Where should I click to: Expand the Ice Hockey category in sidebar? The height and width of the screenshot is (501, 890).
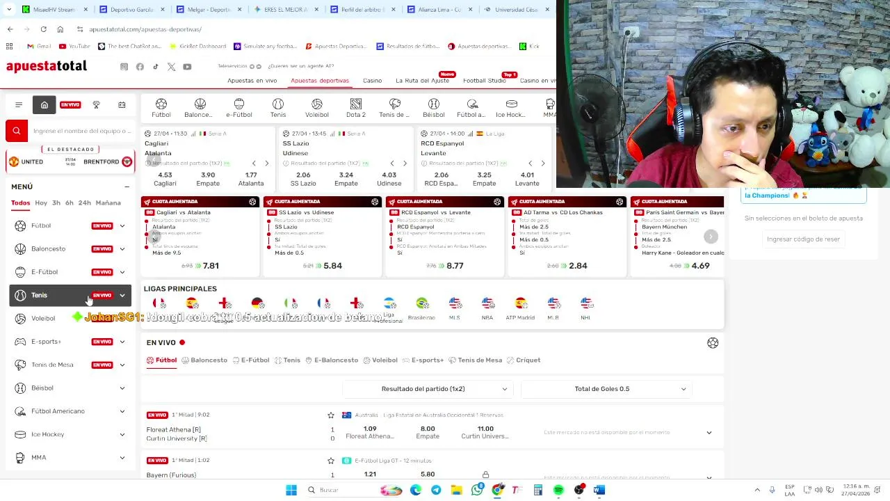(122, 434)
